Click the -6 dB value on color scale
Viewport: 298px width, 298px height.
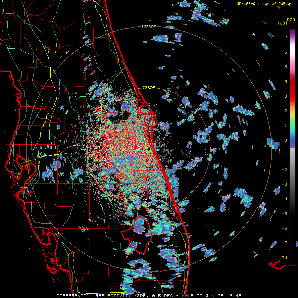point(284,228)
